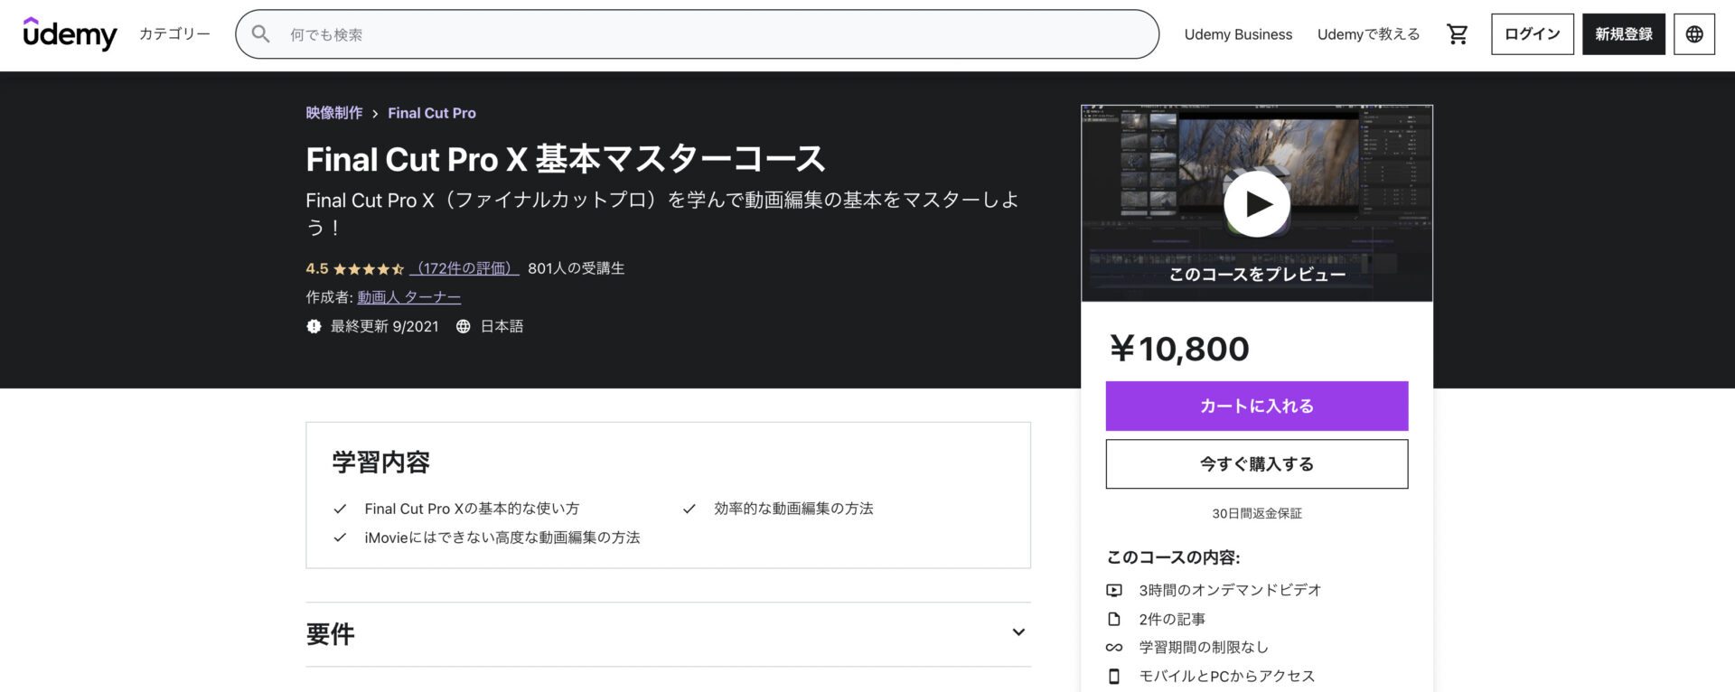Play the course preview video

(x=1256, y=204)
